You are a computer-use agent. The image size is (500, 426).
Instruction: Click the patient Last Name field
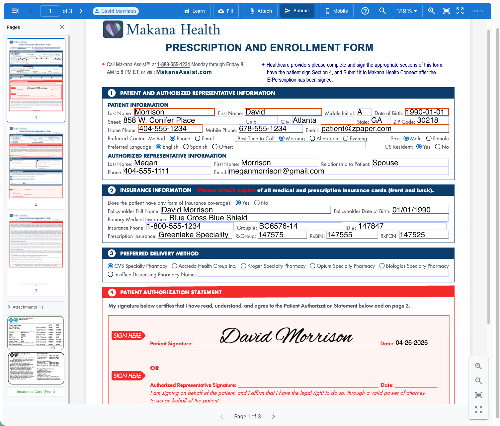pyautogui.click(x=174, y=112)
